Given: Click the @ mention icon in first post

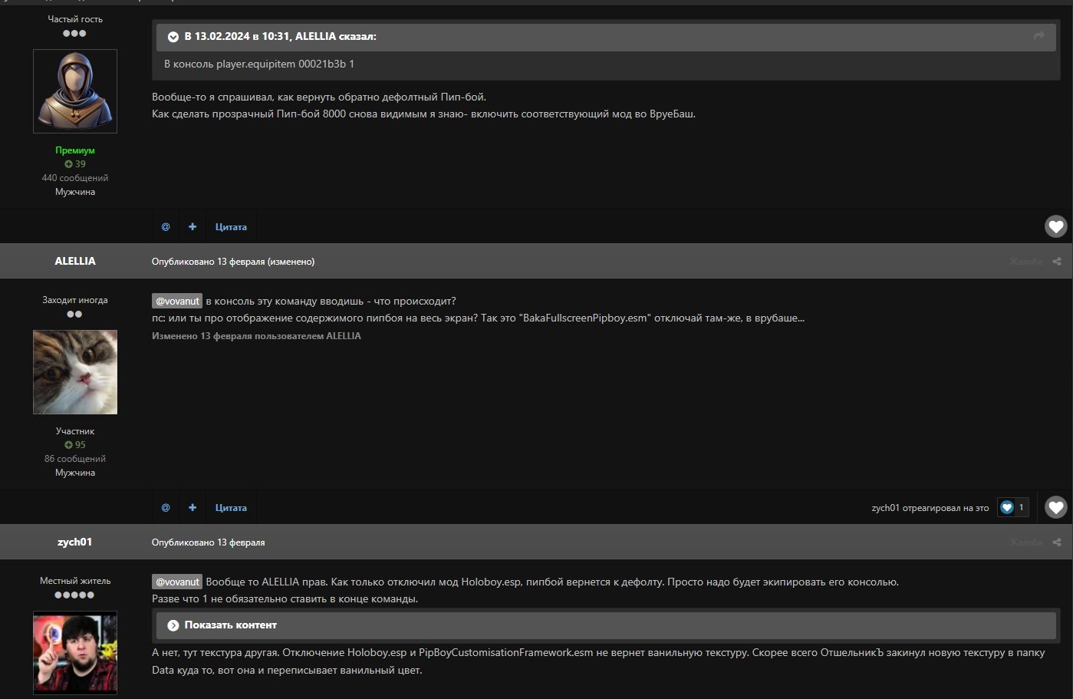Looking at the screenshot, I should [166, 227].
